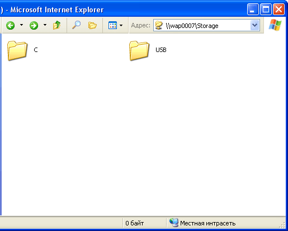
Task: Select the USB folder
Action: [148, 50]
